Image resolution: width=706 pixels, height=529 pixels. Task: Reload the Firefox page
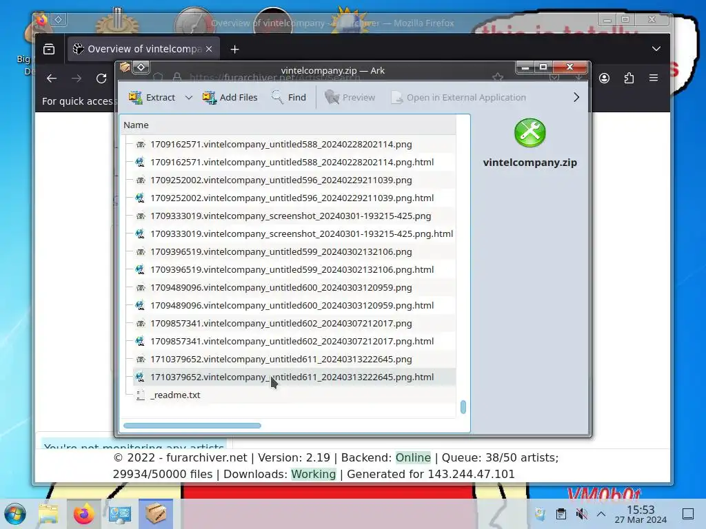[x=101, y=79]
